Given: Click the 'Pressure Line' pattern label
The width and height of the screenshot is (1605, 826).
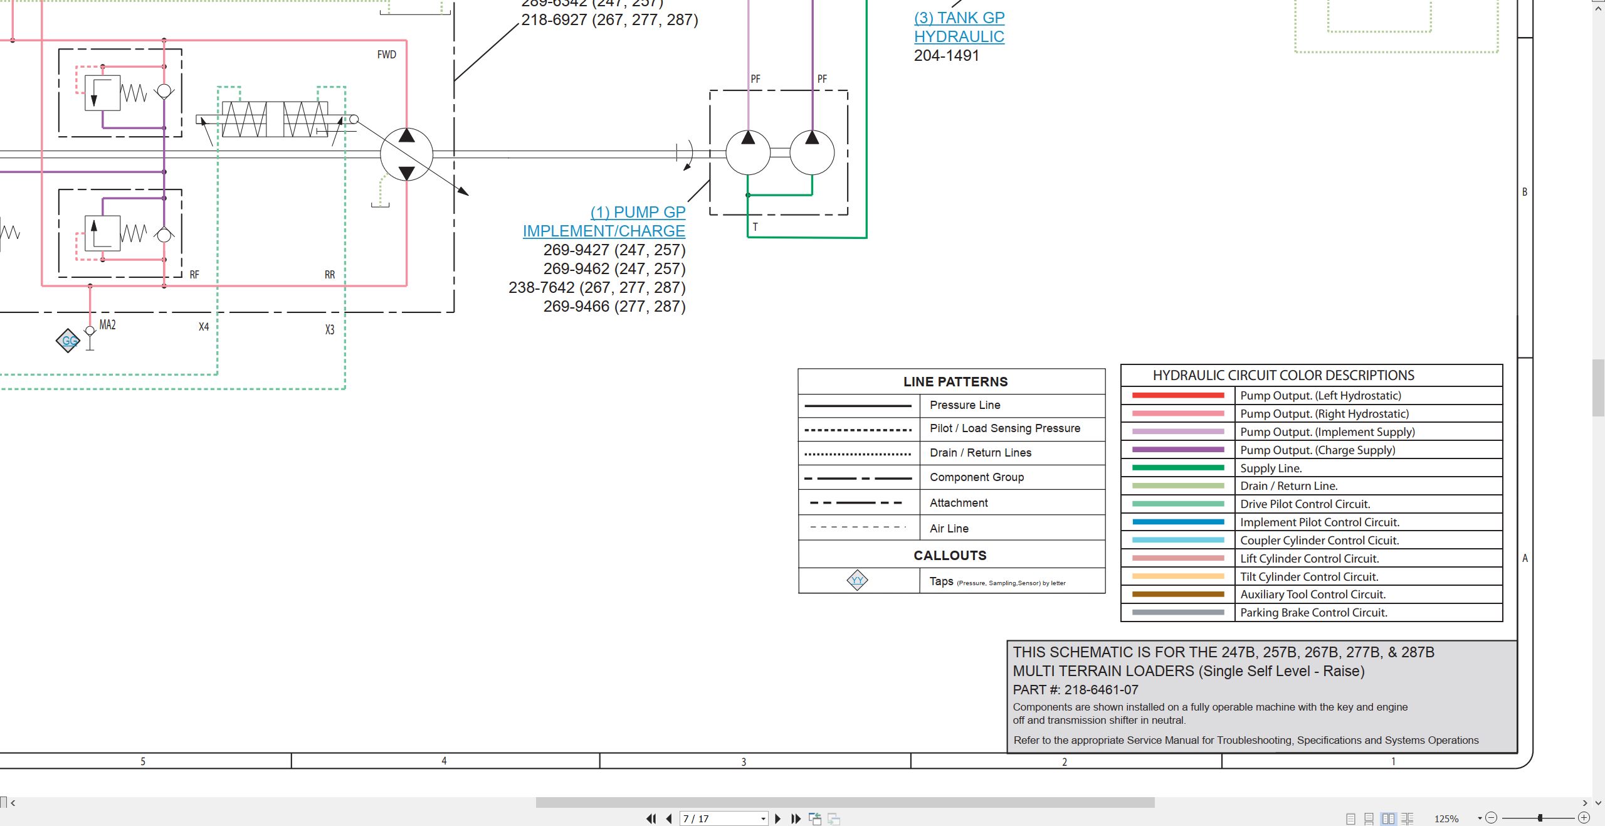Looking at the screenshot, I should pyautogui.click(x=965, y=405).
